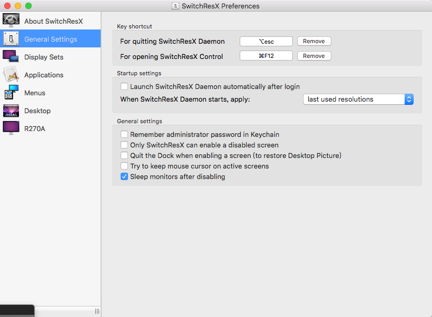Viewport: 432px width, 317px height.
Task: Click the ⌥esc shortcut field
Action: [x=266, y=41]
